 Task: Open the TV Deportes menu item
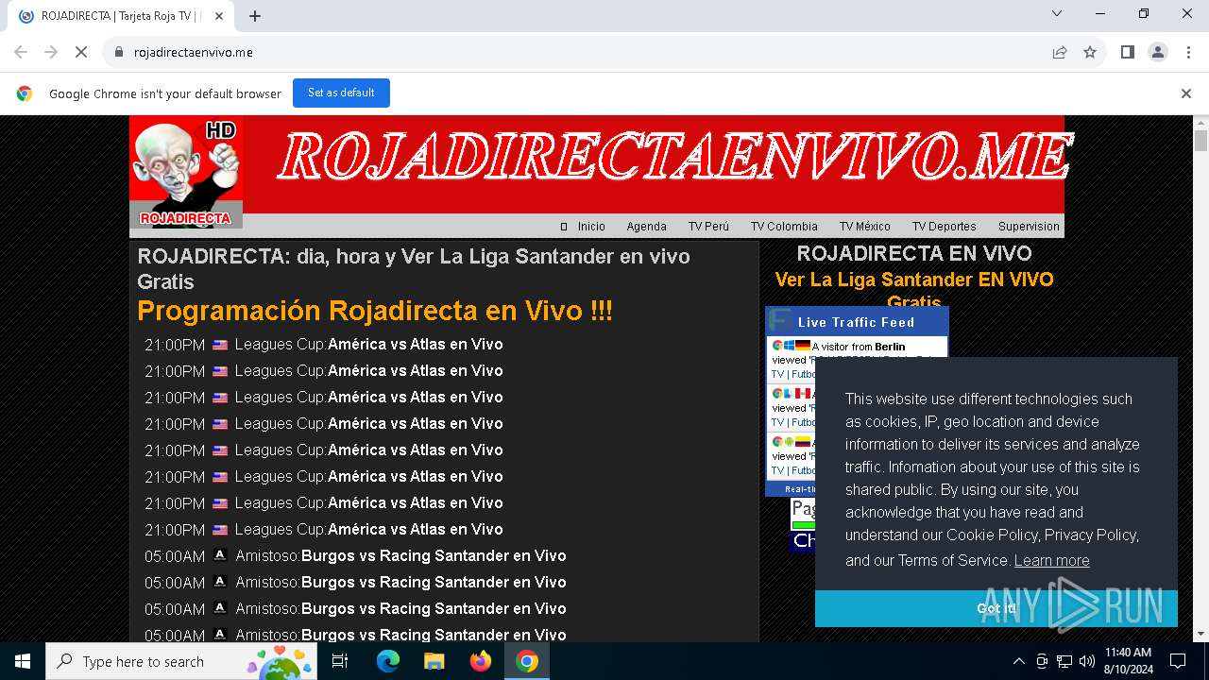(x=945, y=227)
